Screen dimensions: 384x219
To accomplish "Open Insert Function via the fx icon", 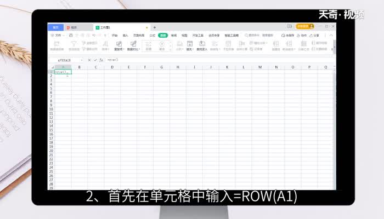I will coord(101,60).
